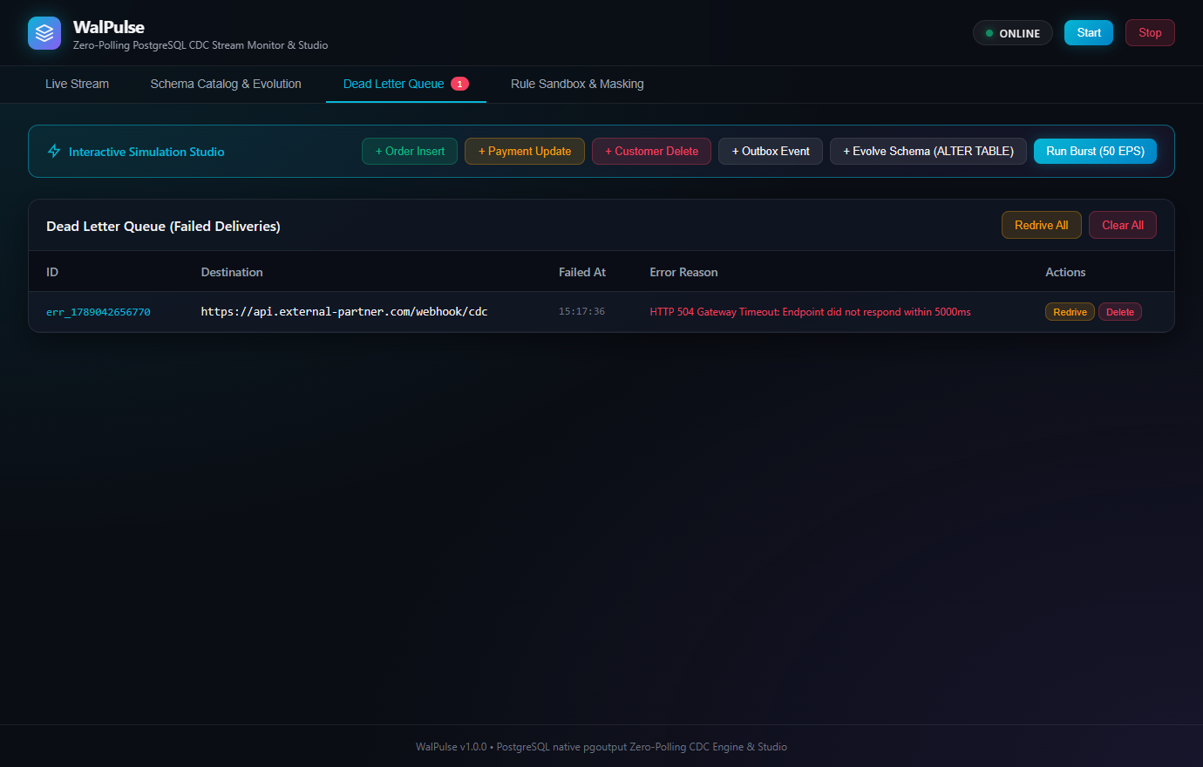The height and width of the screenshot is (767, 1203).
Task: Select the Dead Letter Queue tab
Action: coord(406,84)
